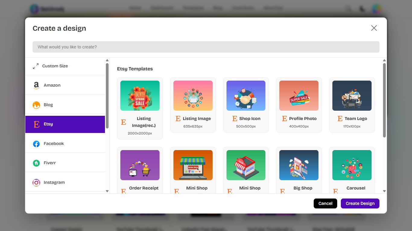Close the Create a design dialog
The width and height of the screenshot is (412, 231).
click(x=374, y=28)
